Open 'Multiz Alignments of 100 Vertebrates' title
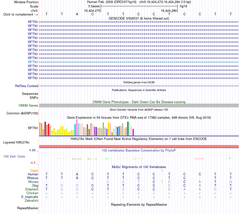239x214 pixels. 139,167
